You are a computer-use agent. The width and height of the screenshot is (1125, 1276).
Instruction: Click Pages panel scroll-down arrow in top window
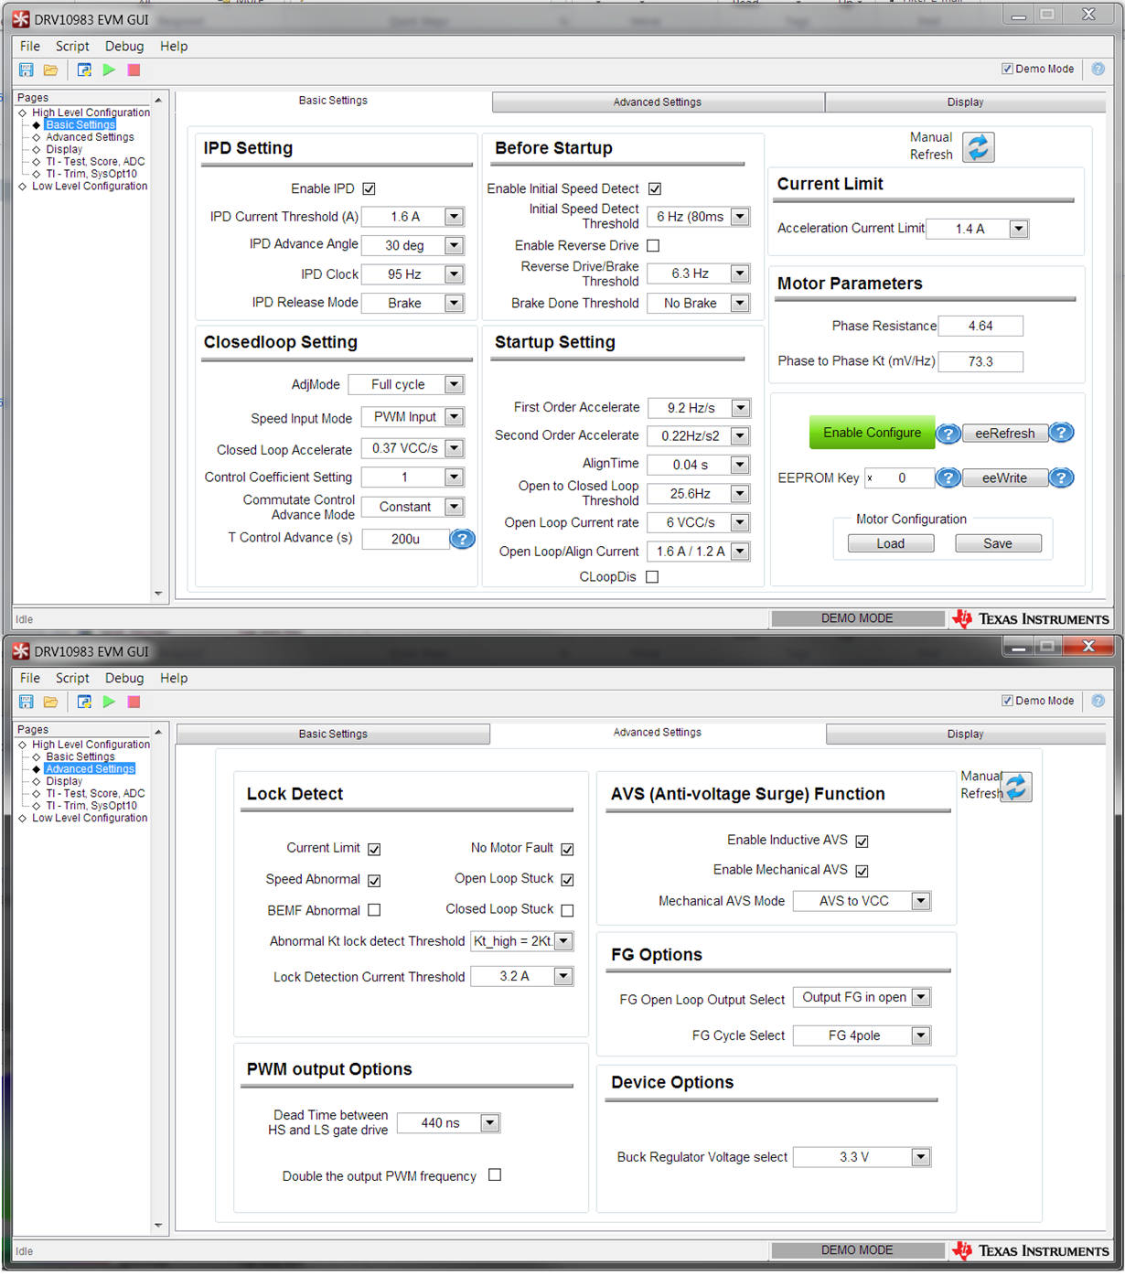pos(158,594)
